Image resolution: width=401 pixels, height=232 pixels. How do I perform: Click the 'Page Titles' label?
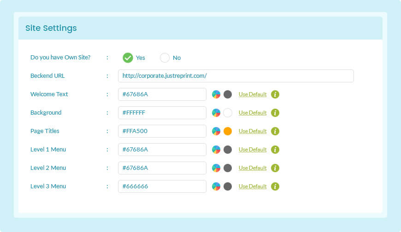click(45, 131)
